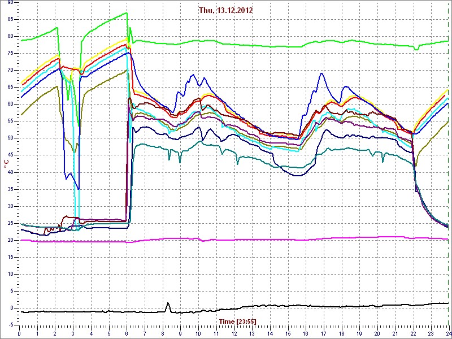Viewport: 452px width, 339px height.
Task: Click hour 16 on the time axis
Action: pos(306,333)
